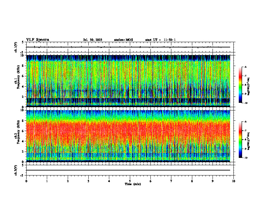Click the ch.1 upper colorbar gradient

pos(240,85)
